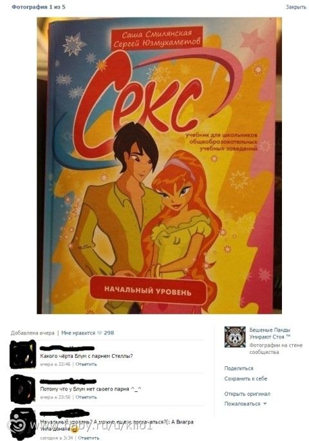
Task: Click the laughing emoji in the third comment
Action: tap(75, 429)
